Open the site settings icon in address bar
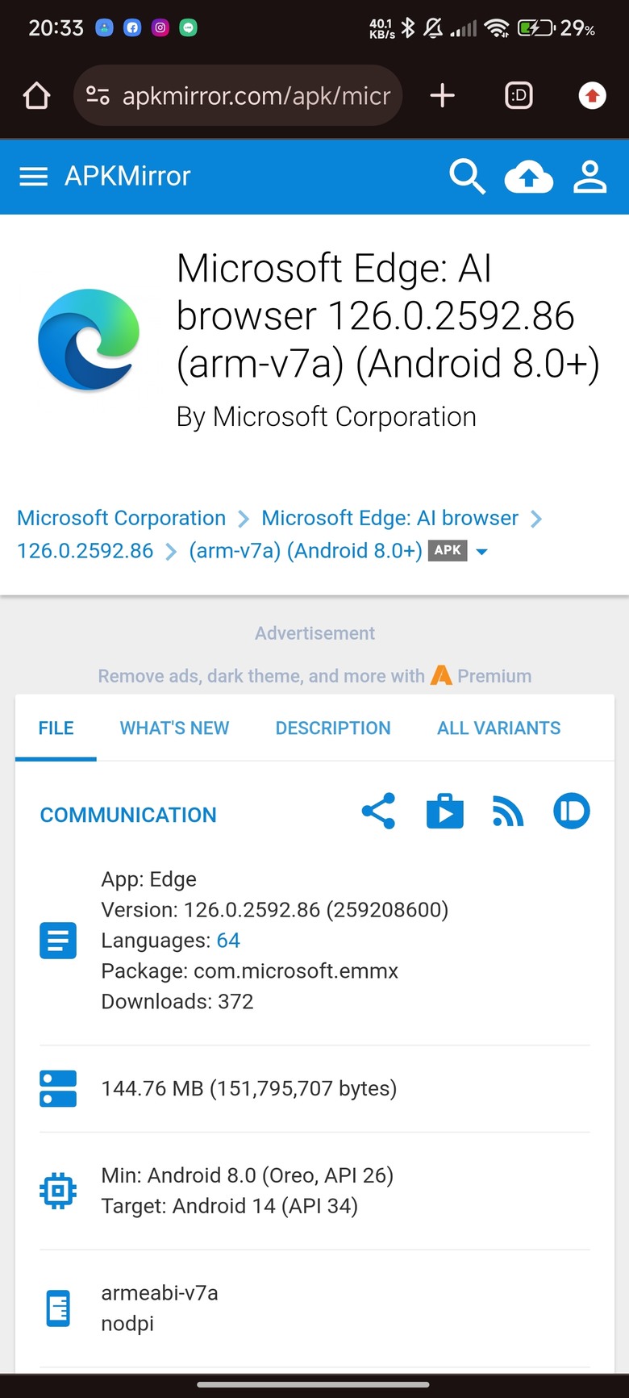 [98, 96]
